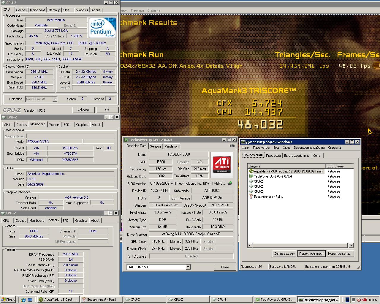Click Core Speed value 2861.7 MHz

tap(39, 72)
